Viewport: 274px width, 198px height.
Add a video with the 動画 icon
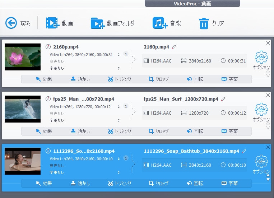52,23
